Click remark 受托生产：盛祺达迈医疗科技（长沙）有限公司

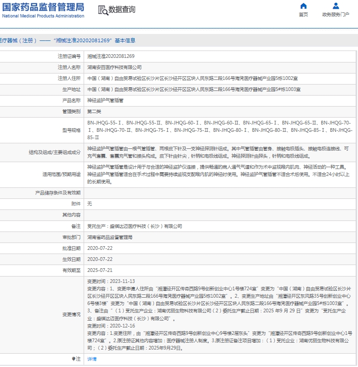pos(135,226)
